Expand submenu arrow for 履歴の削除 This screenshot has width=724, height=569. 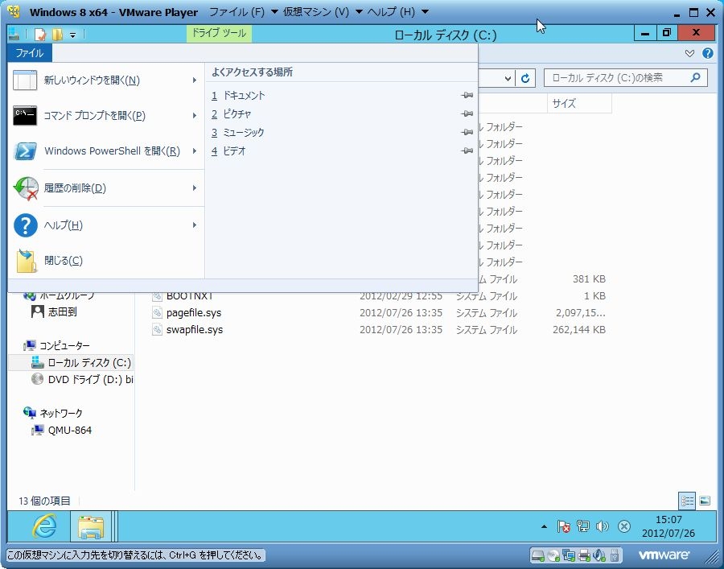click(195, 188)
